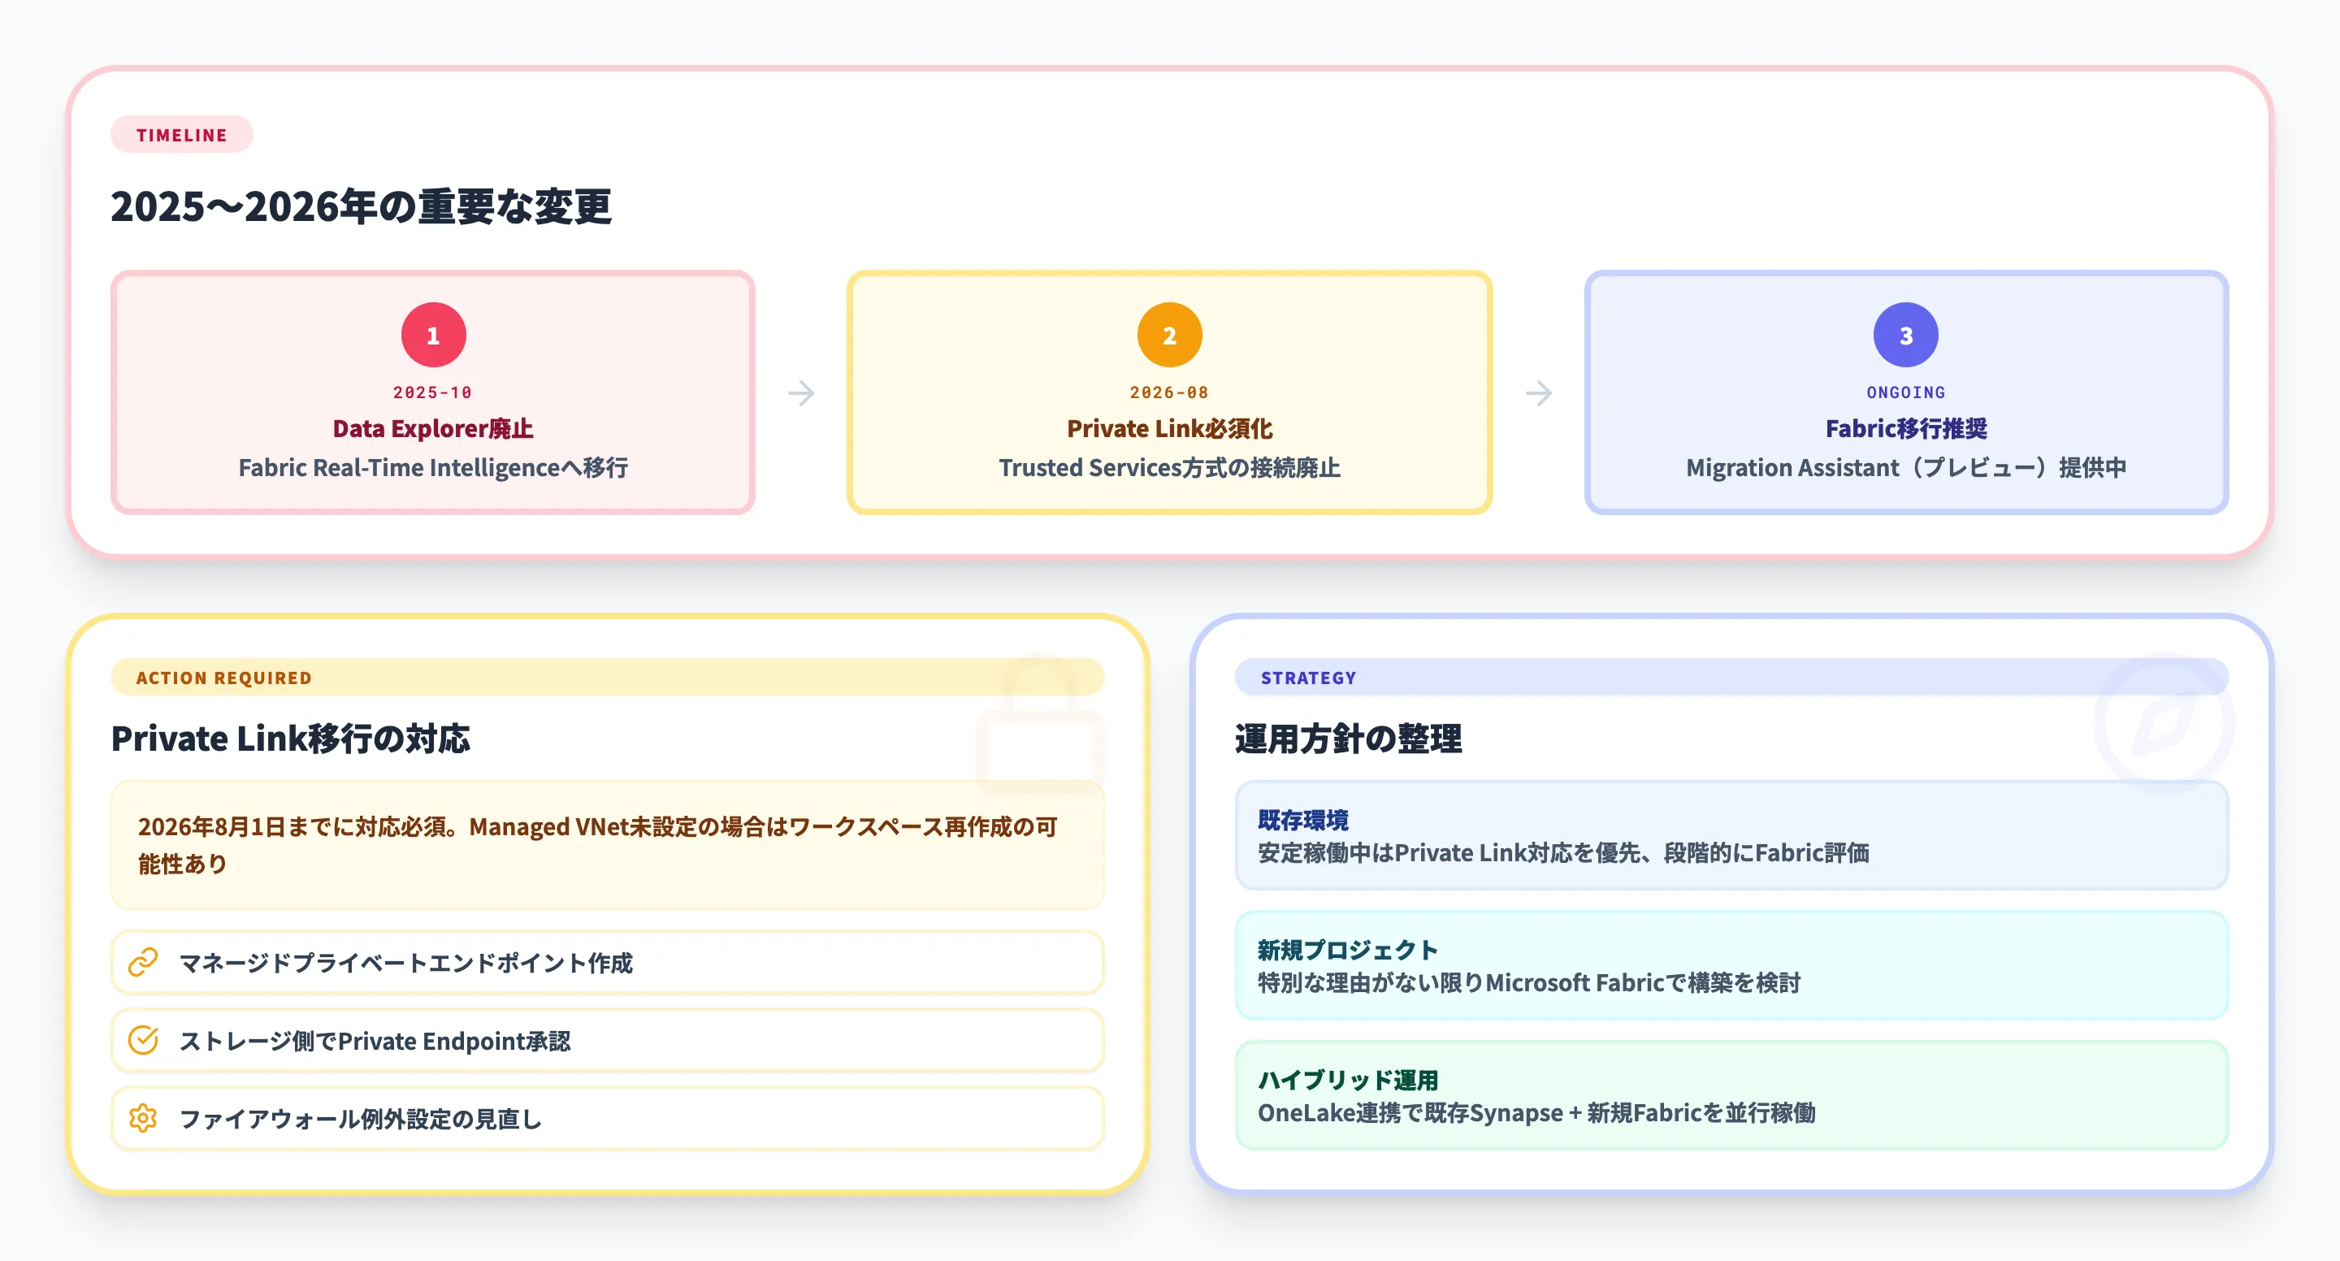The image size is (2340, 1261).
Task: Select ストレージ側でPrivate Endpoint承認 item text
Action: coord(375,1041)
